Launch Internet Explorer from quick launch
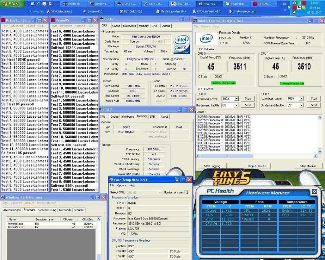 coord(38,4)
